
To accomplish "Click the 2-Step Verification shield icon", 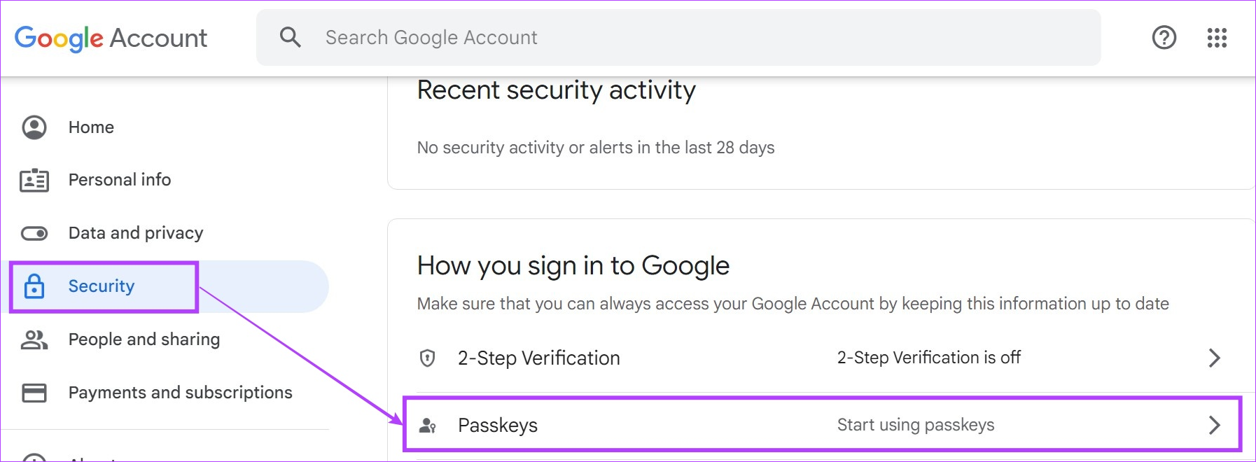I will 427,358.
